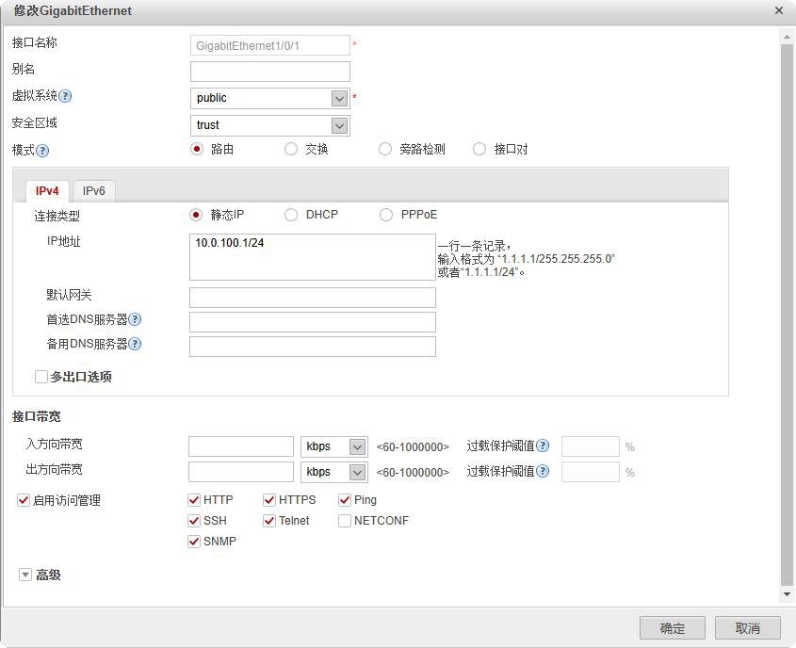Click help icon for 入方向 过载保护阈值
796x648 pixels.
coord(543,445)
